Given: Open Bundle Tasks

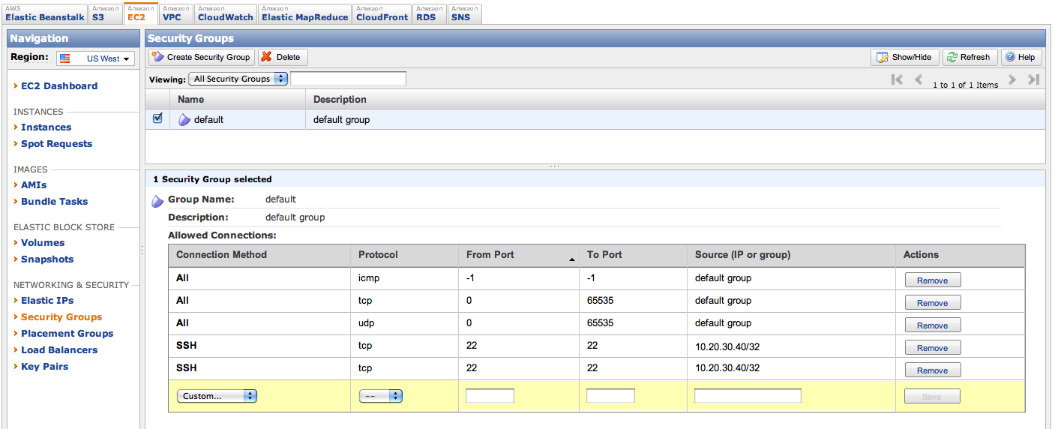Looking at the screenshot, I should (x=54, y=202).
